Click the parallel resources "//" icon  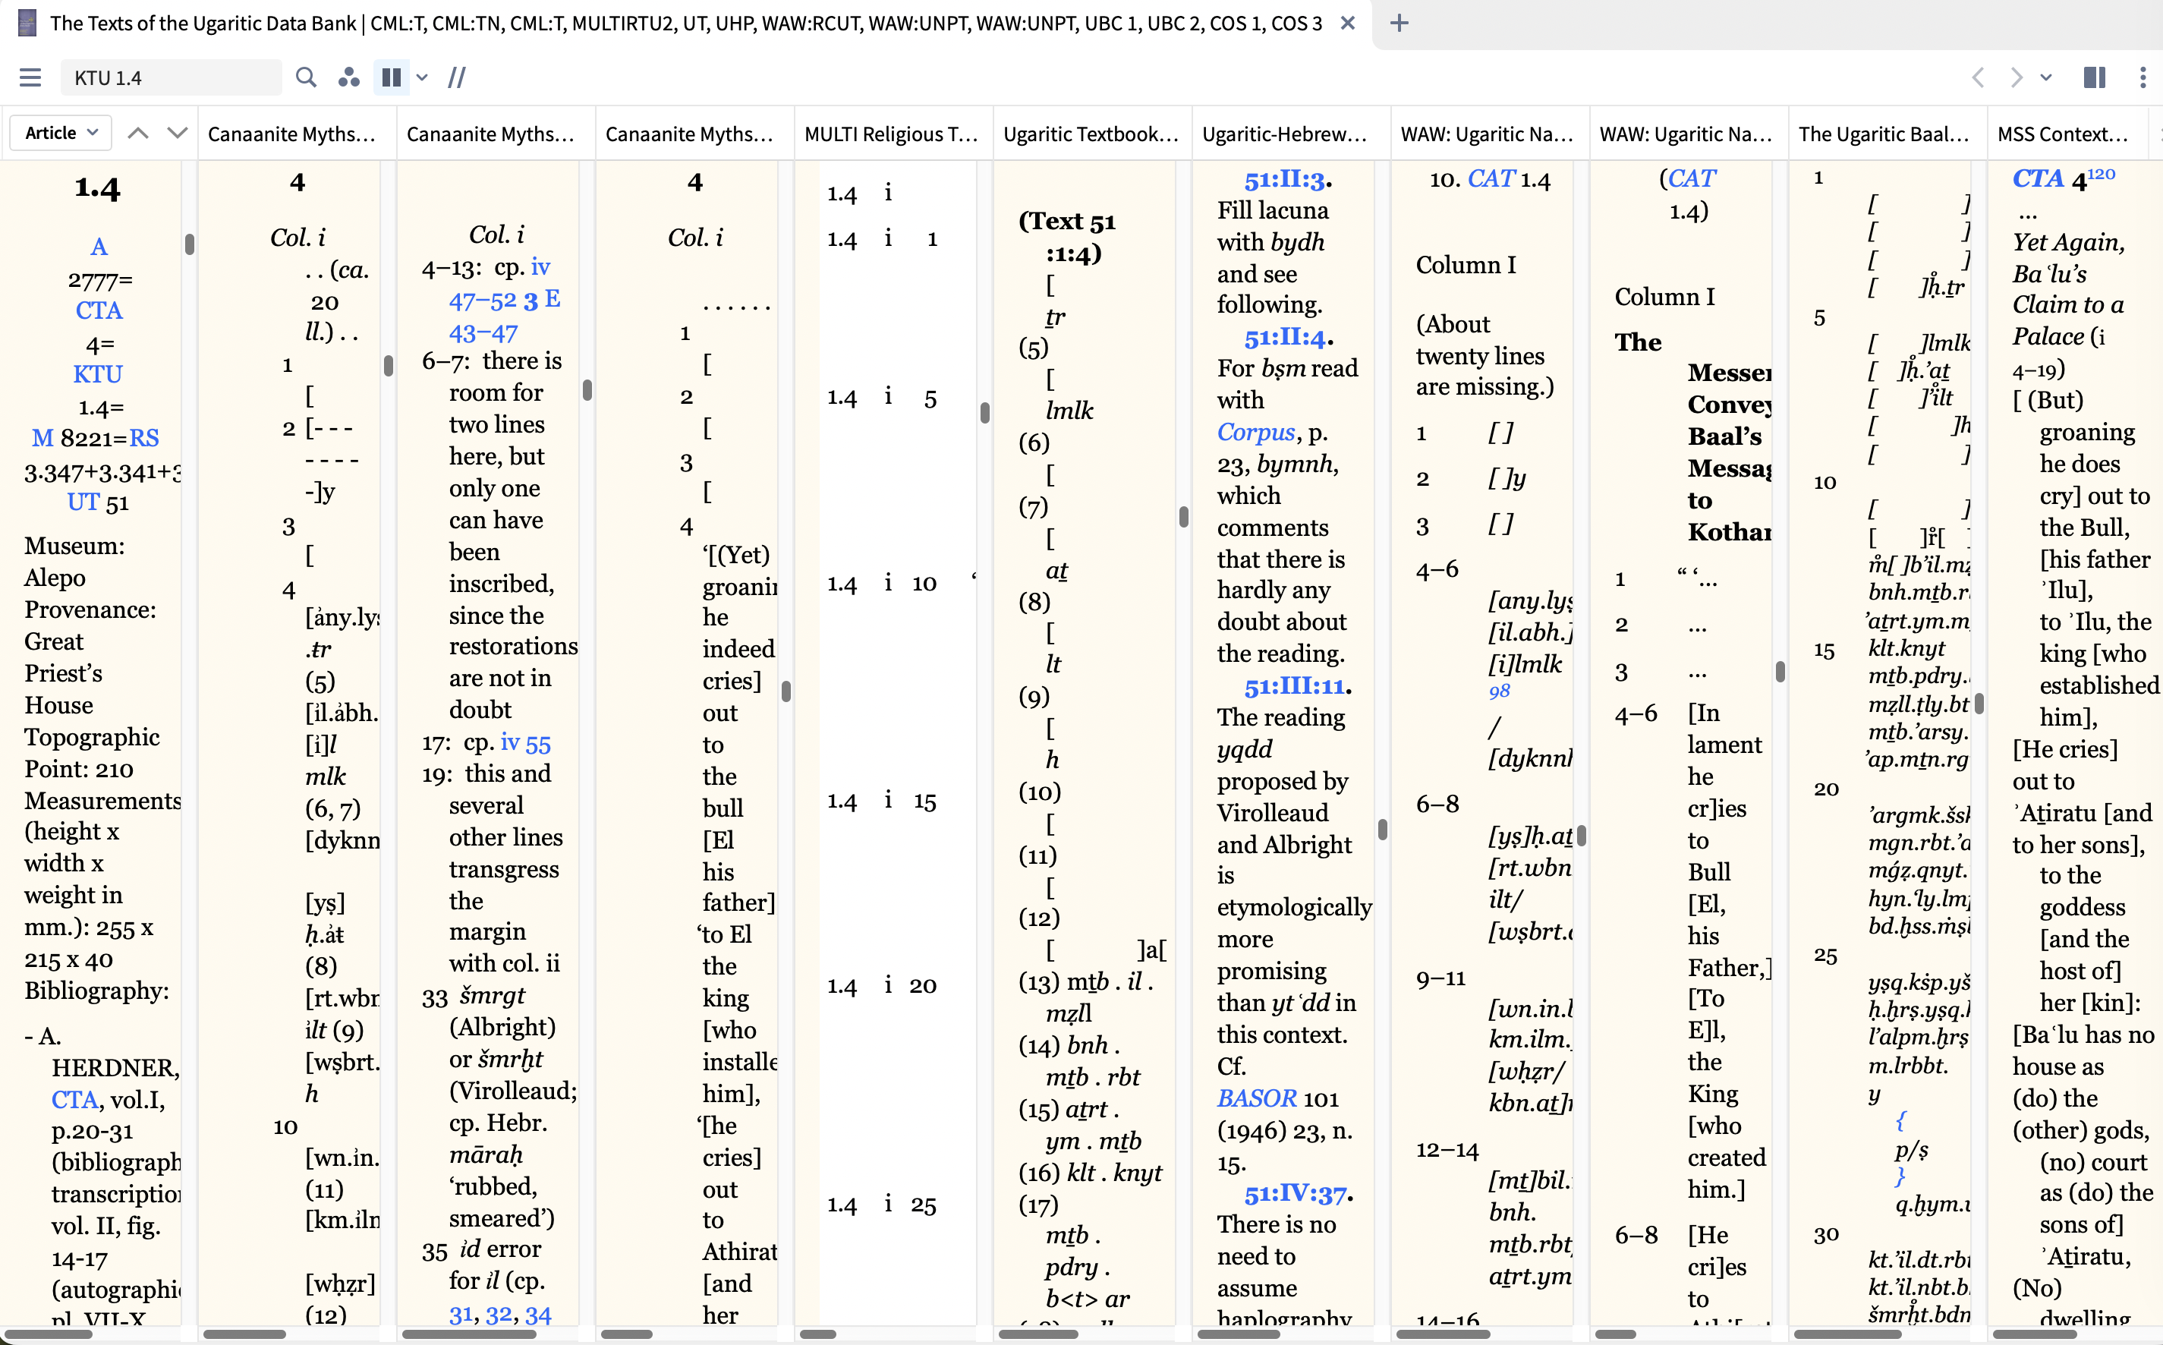pos(456,77)
